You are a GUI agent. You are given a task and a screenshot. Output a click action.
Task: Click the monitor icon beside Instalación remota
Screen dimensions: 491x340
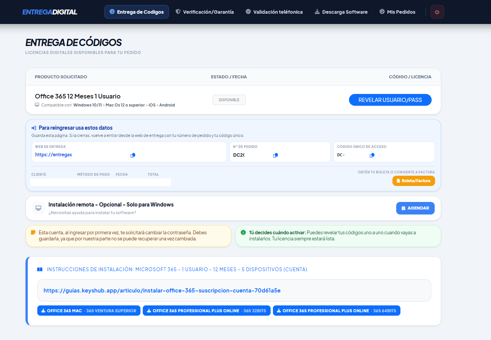pos(38,208)
